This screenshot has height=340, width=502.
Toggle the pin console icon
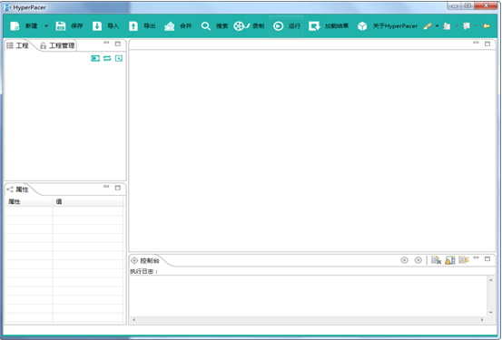(464, 259)
